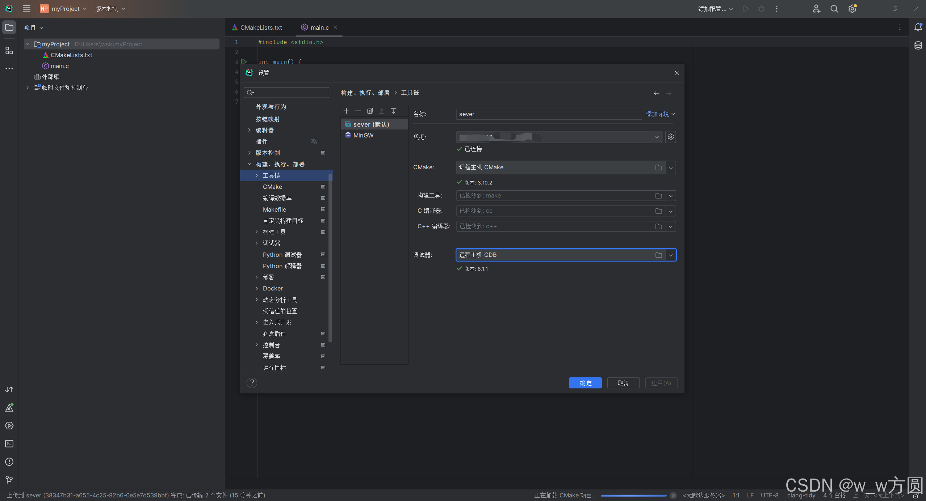Screen dimensions: 926x501
Task: Click UTF-8 encoding in status bar
Action: click(770, 495)
